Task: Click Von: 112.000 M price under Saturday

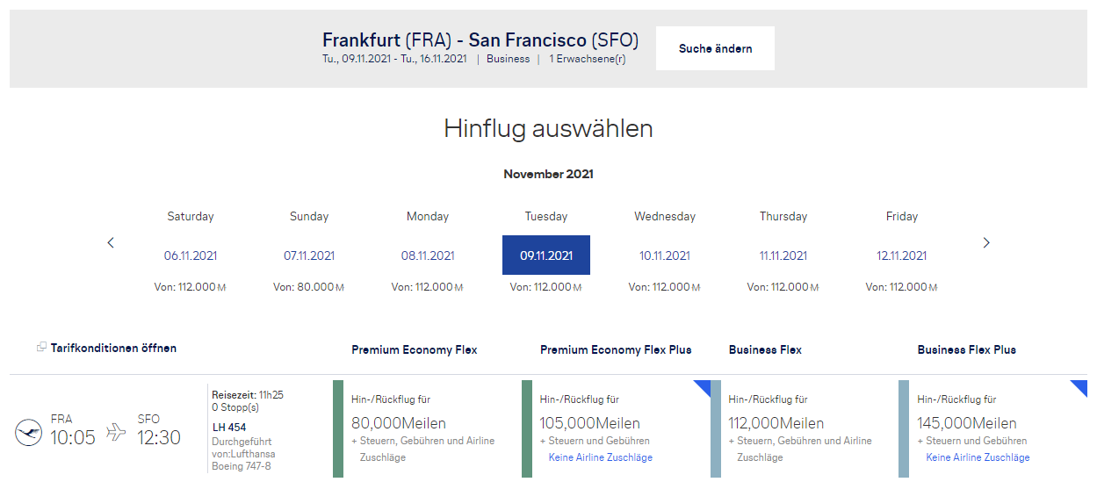Action: click(x=191, y=287)
